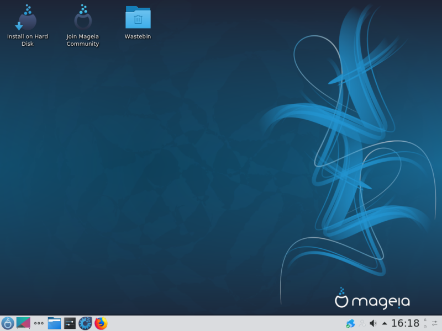Launch the Dolphin file manager from panel

pyautogui.click(x=54, y=323)
